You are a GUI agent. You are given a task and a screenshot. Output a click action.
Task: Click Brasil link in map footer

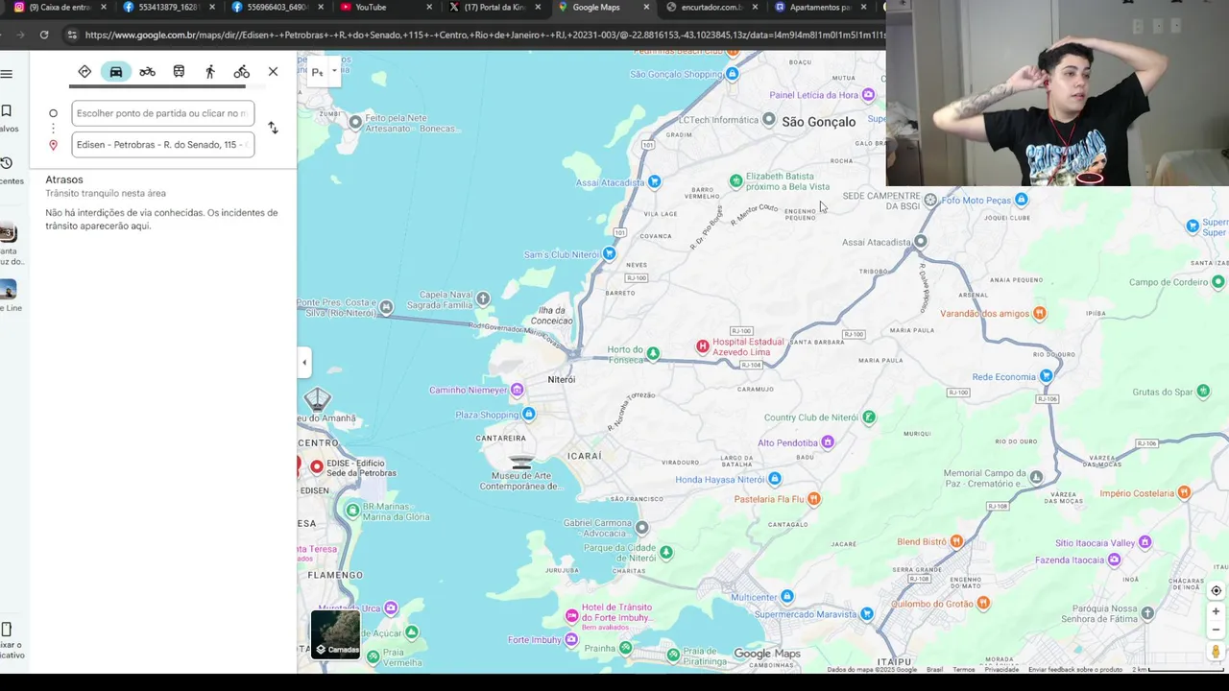(x=934, y=670)
